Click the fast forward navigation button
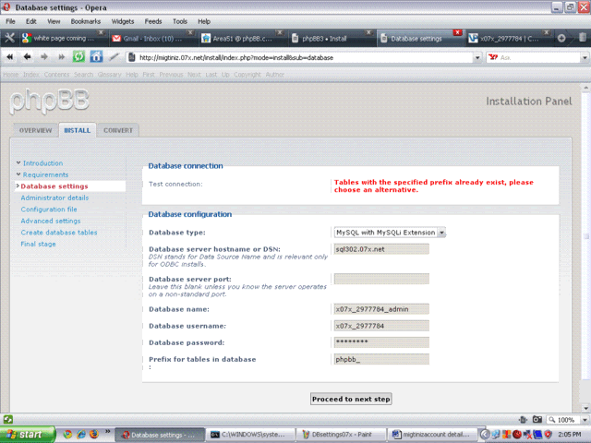 coord(62,57)
